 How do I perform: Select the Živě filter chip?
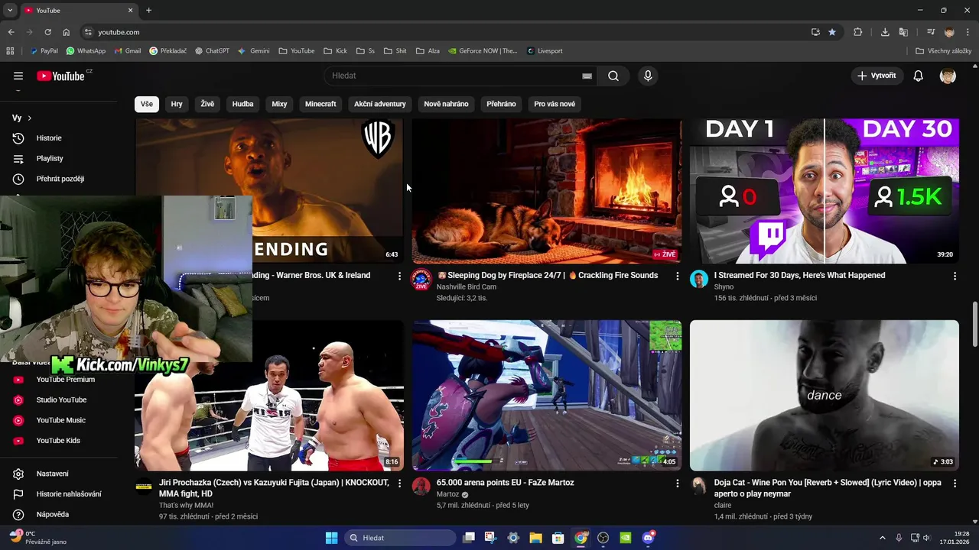click(207, 104)
